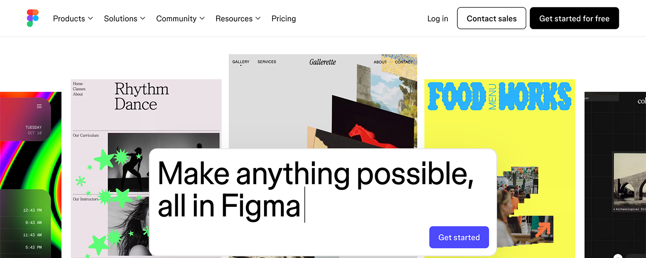Screen dimensions: 646x258
Task: Click the Classes link on Rhythm Dance card
Action: click(x=79, y=89)
